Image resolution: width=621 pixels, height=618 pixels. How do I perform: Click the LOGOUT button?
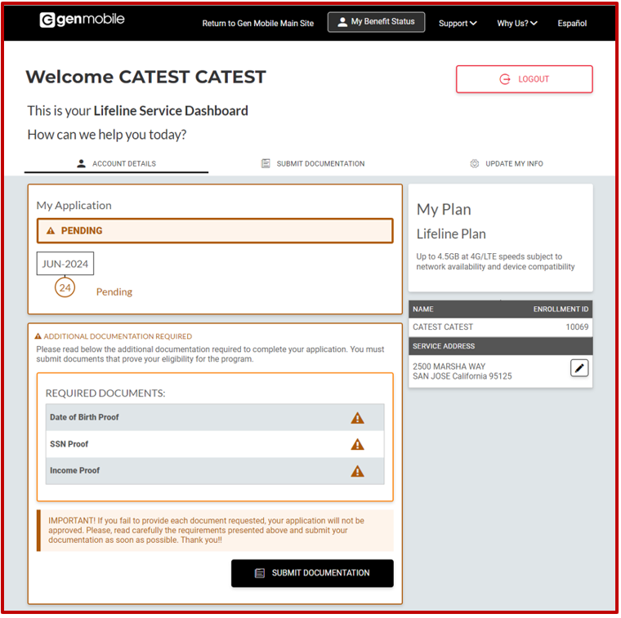pos(524,79)
